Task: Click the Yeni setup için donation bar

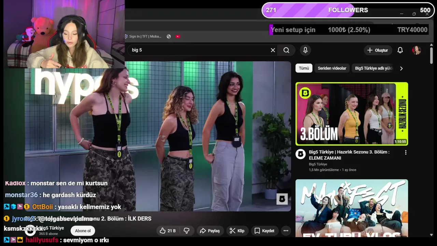Action: click(349, 30)
